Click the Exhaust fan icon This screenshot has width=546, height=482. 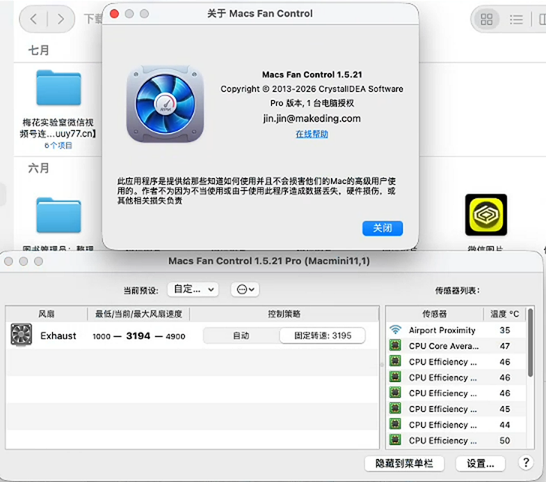coord(21,335)
